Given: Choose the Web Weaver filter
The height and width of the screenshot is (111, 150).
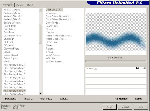Looking at the screenshot, I should tap(53, 55).
